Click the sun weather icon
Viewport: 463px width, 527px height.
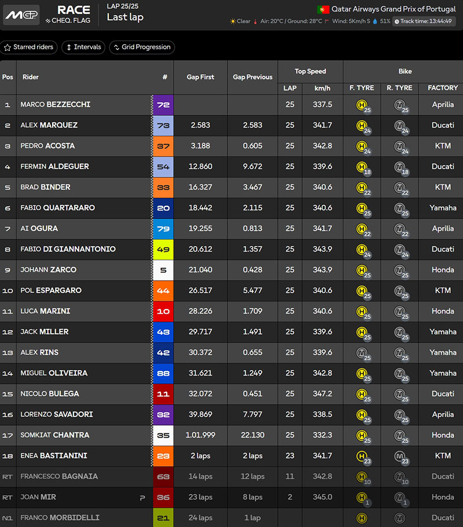pos(233,21)
